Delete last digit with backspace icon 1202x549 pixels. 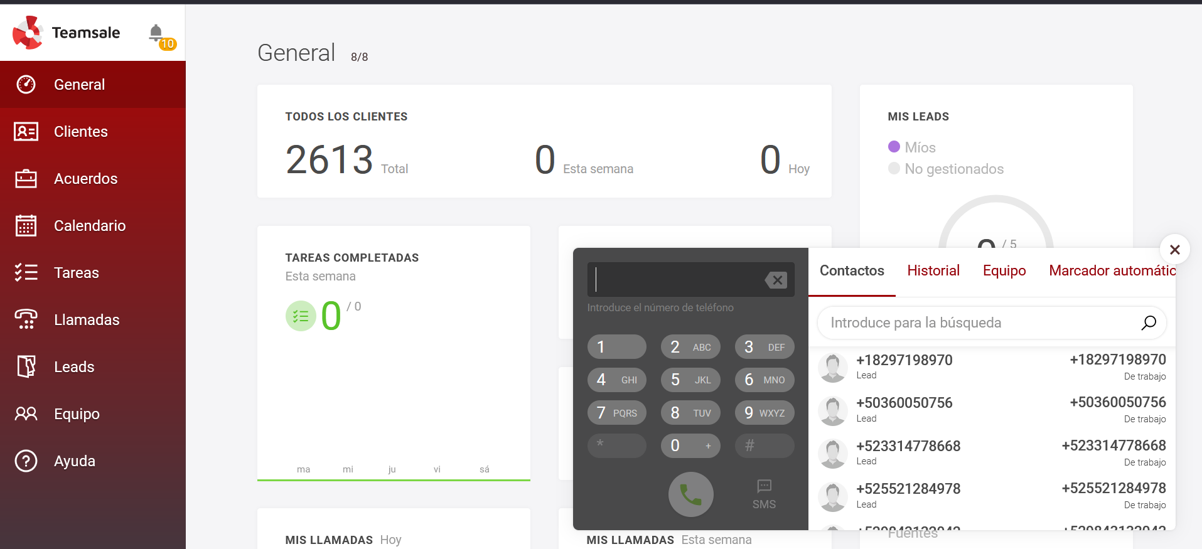pyautogui.click(x=776, y=280)
